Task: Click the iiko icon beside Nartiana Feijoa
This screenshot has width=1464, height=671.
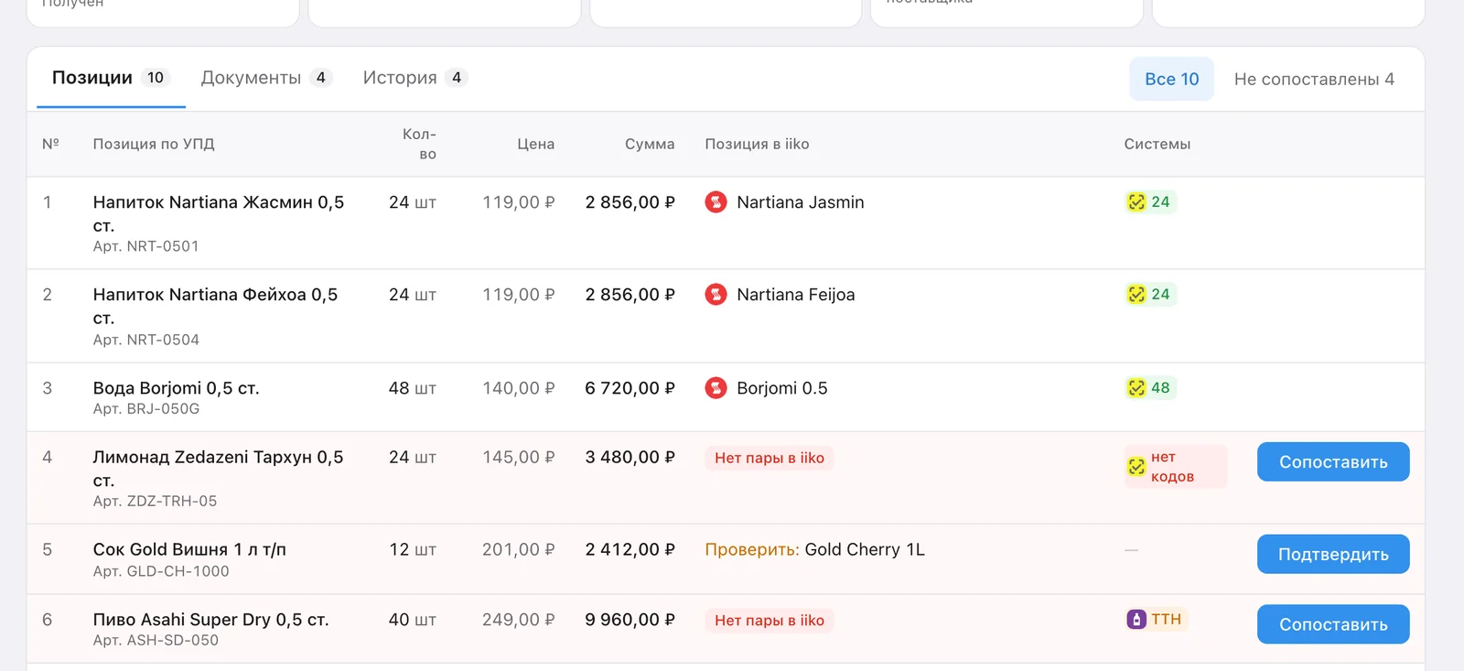Action: click(716, 295)
